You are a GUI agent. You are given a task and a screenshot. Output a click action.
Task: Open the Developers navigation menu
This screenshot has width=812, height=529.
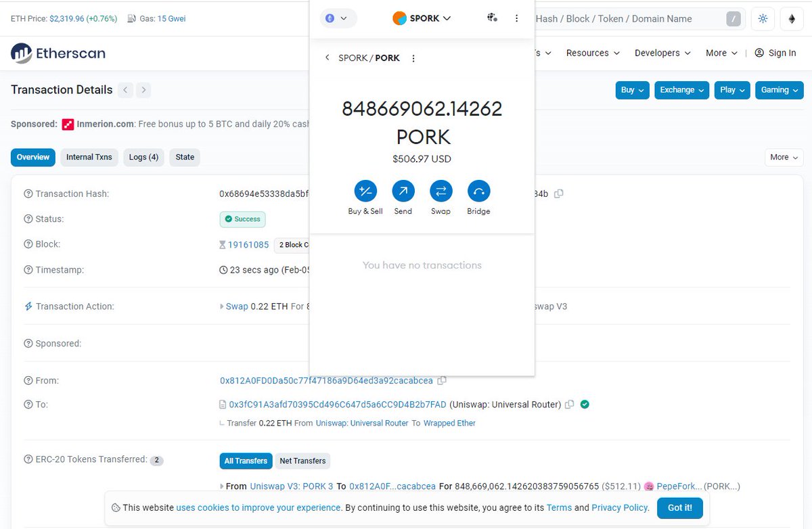[662, 53]
